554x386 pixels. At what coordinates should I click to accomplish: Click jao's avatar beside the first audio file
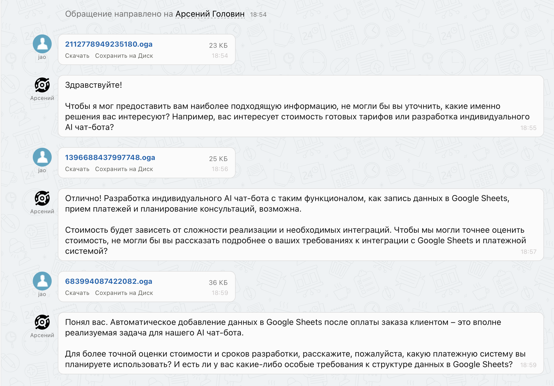tap(42, 44)
